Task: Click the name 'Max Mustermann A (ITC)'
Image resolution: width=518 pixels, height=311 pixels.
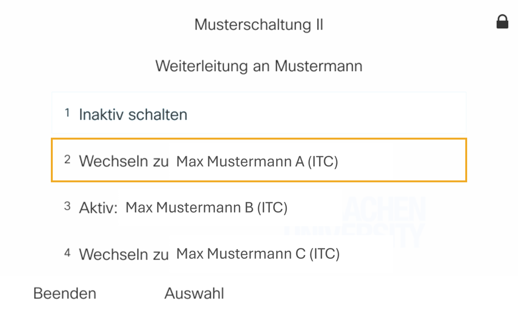Action: pos(257,162)
